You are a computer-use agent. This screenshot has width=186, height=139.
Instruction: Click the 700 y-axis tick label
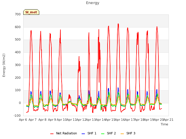point(18,14)
